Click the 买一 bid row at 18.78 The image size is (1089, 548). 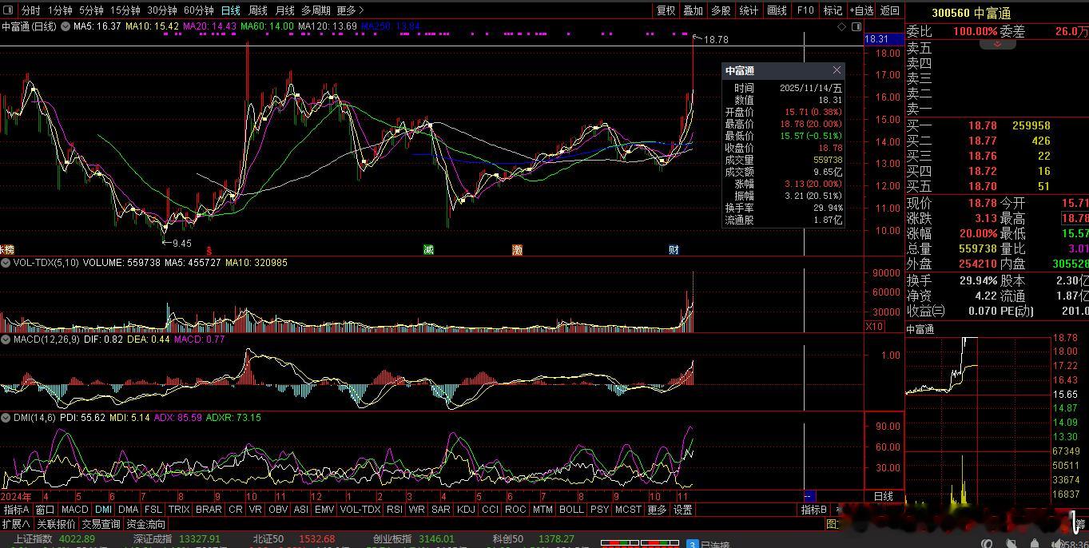(997, 125)
